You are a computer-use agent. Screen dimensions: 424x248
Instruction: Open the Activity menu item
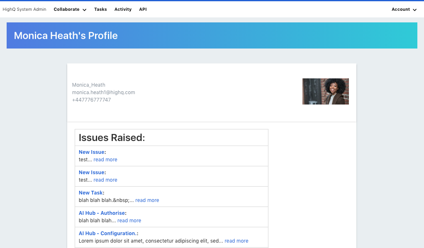[123, 10]
